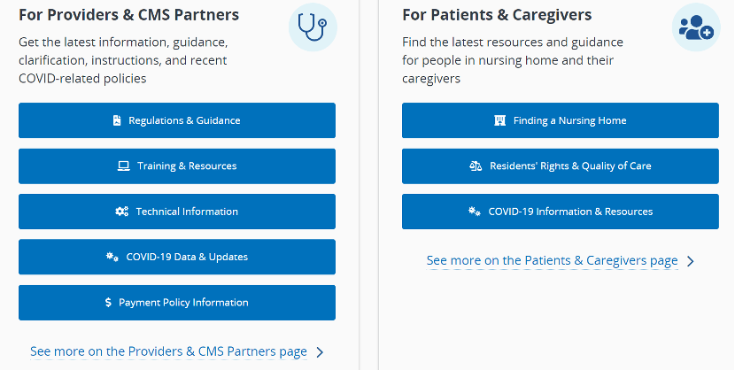Follow the Providers & CMS Partners page link

[168, 351]
